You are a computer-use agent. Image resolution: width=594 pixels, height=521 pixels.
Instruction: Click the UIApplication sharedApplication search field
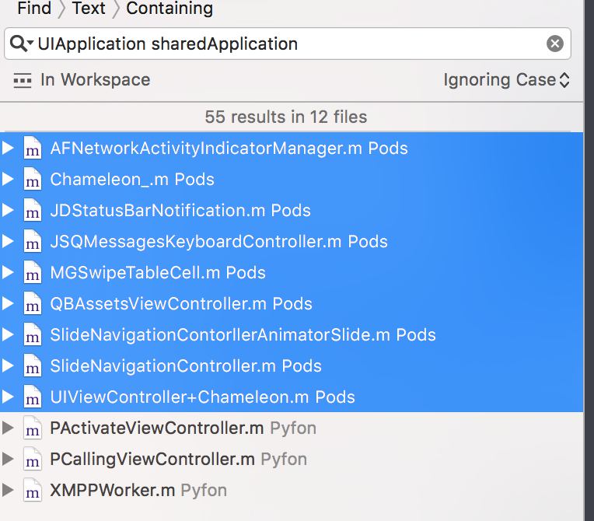[288, 44]
